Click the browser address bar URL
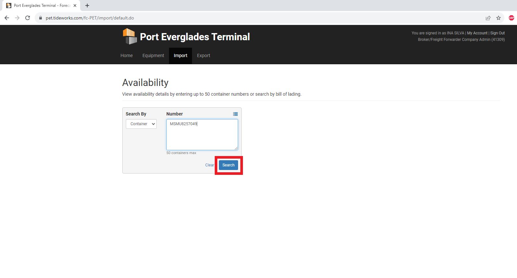 click(90, 18)
